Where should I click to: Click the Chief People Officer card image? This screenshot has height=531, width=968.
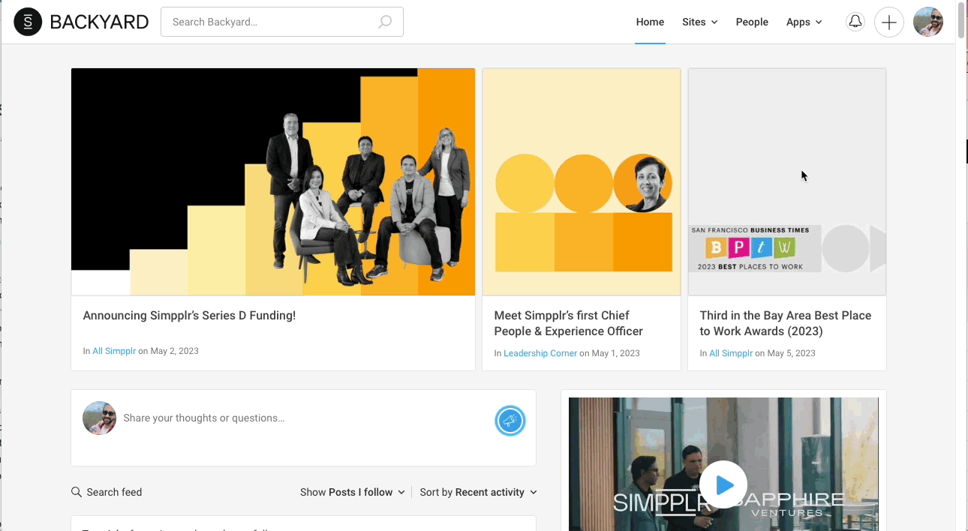(x=582, y=181)
